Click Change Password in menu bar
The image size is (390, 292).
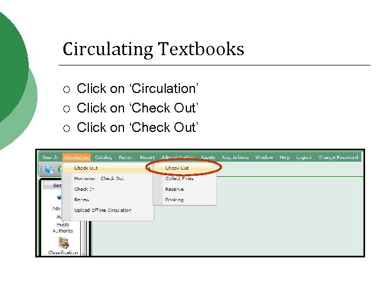click(338, 157)
